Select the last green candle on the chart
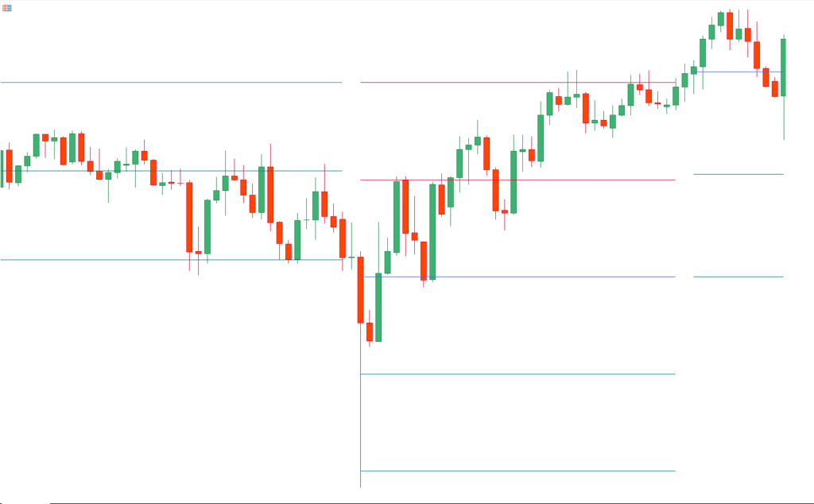Viewport: 814px width, 504px height. point(783,68)
